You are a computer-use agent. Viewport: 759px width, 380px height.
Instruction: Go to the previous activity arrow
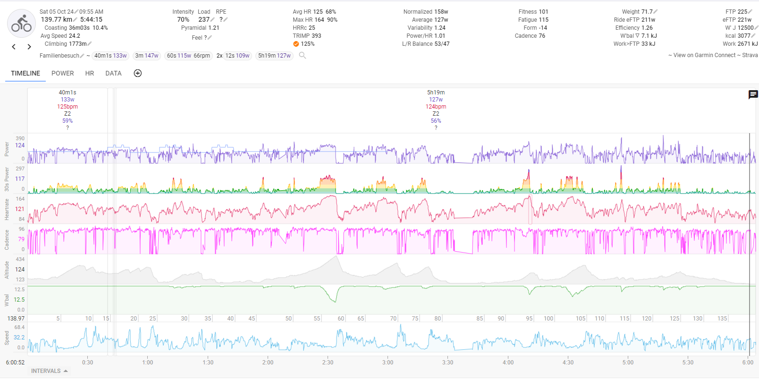(14, 47)
